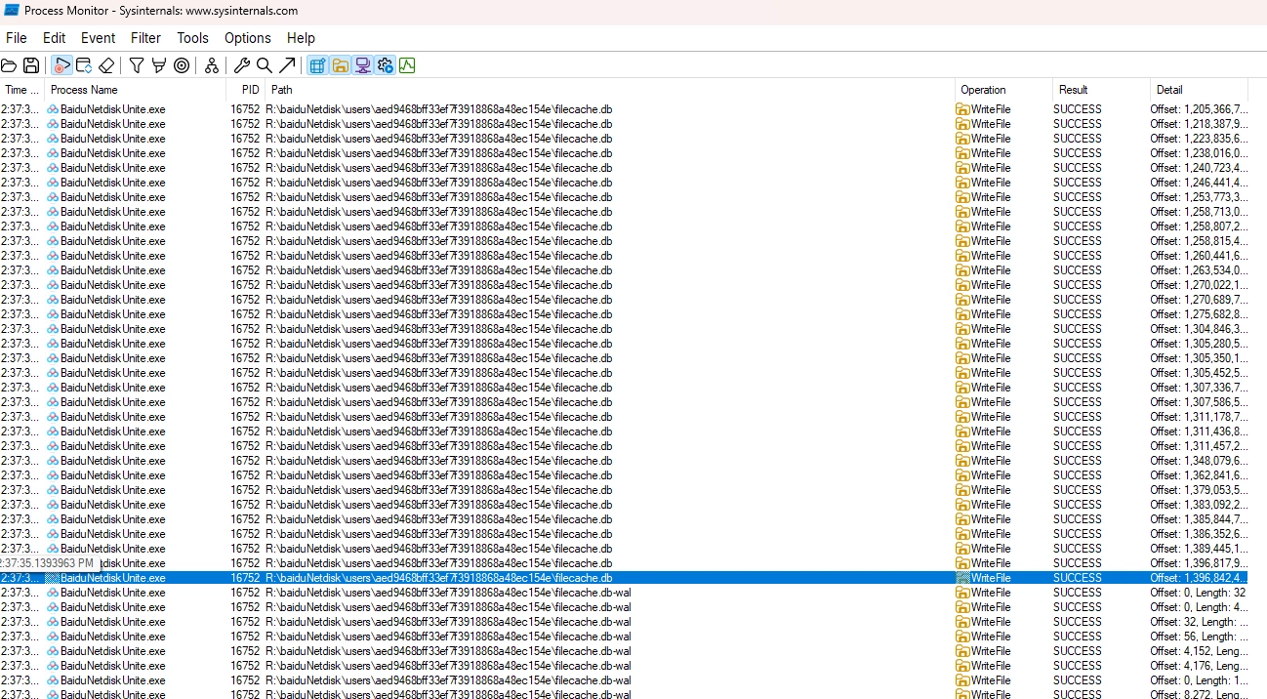The height and width of the screenshot is (699, 1267).
Task: Open the Filter menu
Action: 145,38
